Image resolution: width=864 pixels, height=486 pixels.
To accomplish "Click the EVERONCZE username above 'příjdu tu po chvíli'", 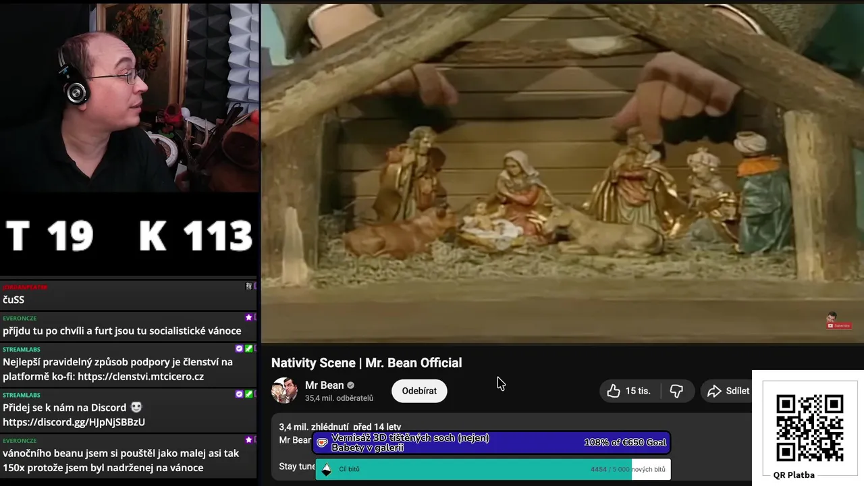I will pyautogui.click(x=20, y=318).
